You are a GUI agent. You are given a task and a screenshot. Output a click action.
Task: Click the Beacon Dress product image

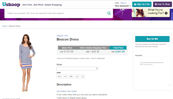(x=27, y=63)
